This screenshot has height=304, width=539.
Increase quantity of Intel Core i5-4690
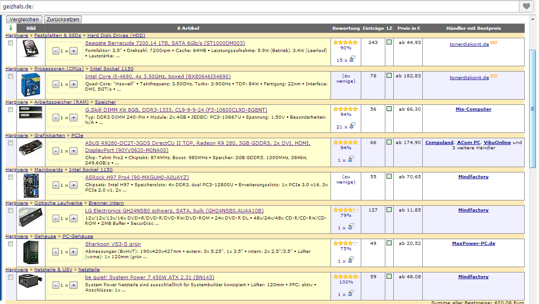(x=73, y=84)
